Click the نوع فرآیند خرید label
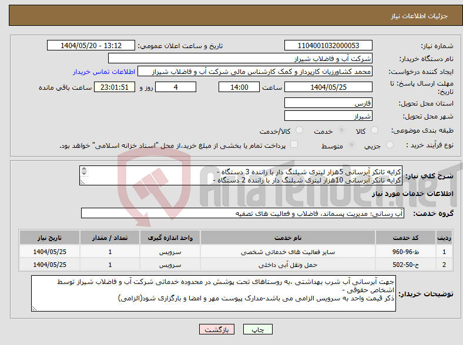 pos(430,145)
